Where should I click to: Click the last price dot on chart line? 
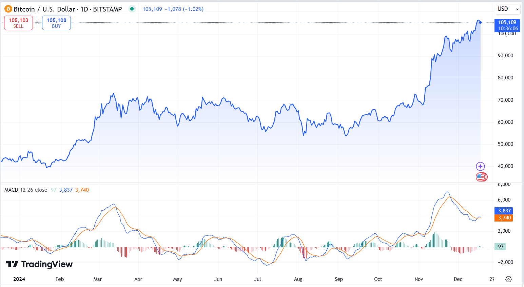click(481, 22)
